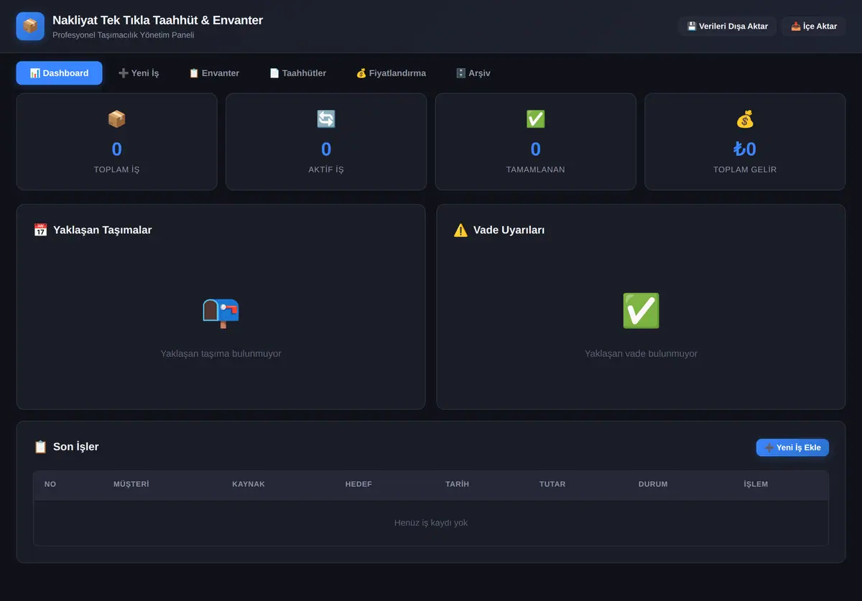This screenshot has width=862, height=601.
Task: Click the KAYNAK column header
Action: (x=249, y=484)
